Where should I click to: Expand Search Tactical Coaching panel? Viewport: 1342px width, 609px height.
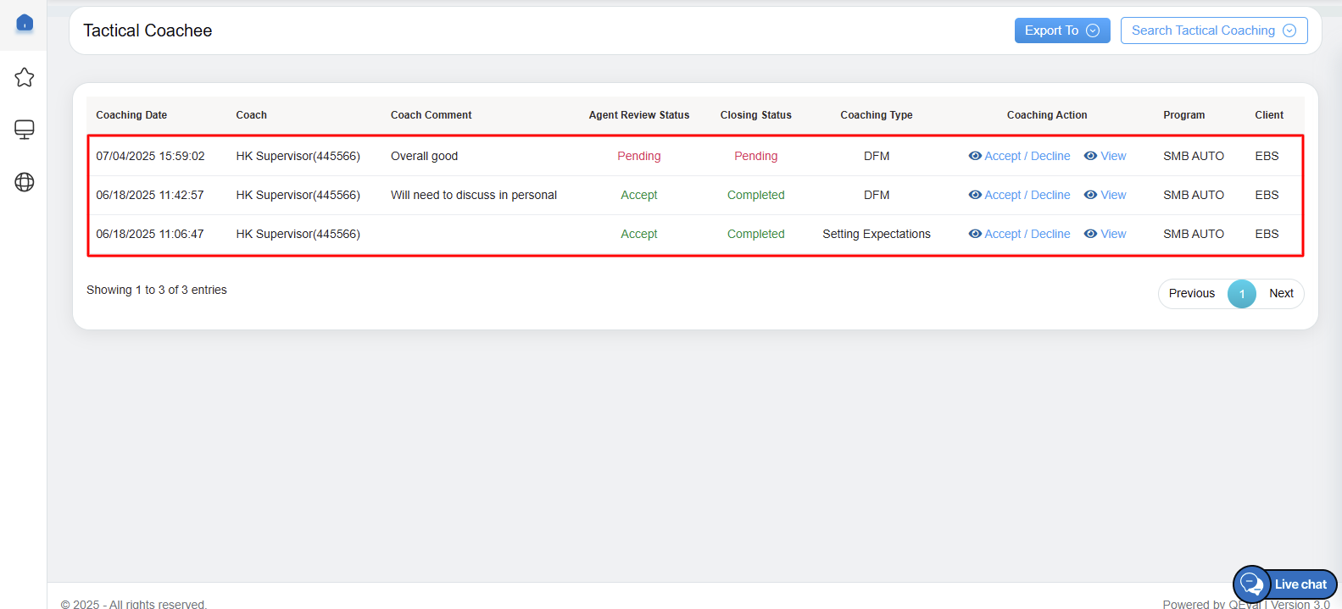point(1213,30)
